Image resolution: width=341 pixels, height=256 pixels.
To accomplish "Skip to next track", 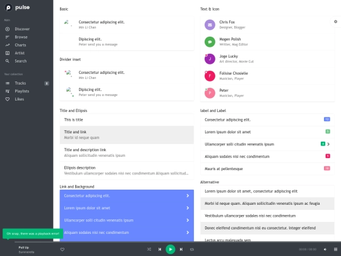I will tap(181, 249).
